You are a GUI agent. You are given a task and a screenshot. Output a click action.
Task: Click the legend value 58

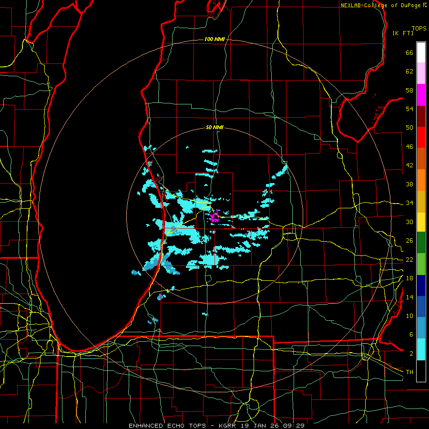click(x=409, y=90)
